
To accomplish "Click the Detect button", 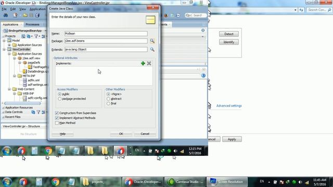I will point(229,34).
